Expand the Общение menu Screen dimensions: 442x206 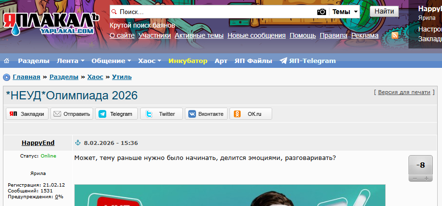(111, 61)
